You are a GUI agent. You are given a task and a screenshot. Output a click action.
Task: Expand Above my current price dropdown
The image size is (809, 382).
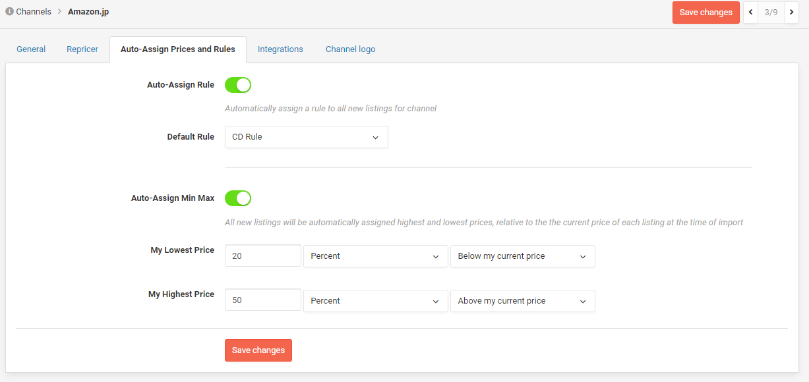point(522,300)
